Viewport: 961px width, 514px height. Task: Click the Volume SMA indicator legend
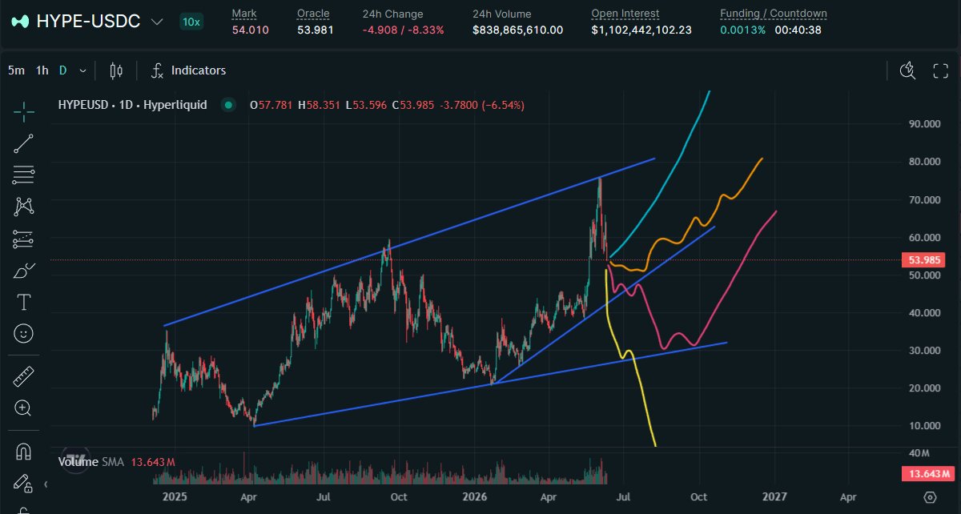(117, 462)
